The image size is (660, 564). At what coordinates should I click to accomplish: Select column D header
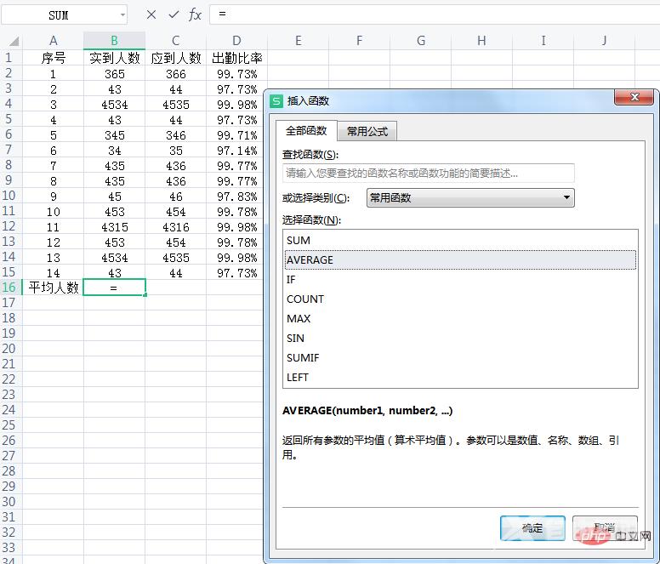(236, 40)
